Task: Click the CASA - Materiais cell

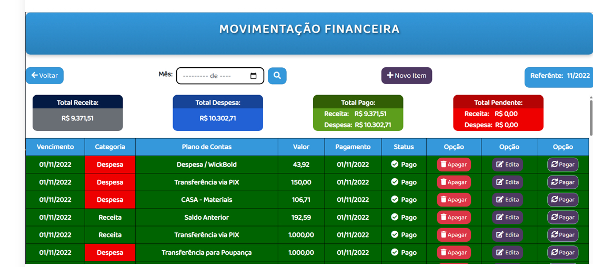Action: click(206, 200)
